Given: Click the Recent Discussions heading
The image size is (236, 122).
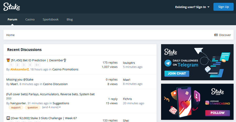Looking at the screenshot, I should 24,50.
